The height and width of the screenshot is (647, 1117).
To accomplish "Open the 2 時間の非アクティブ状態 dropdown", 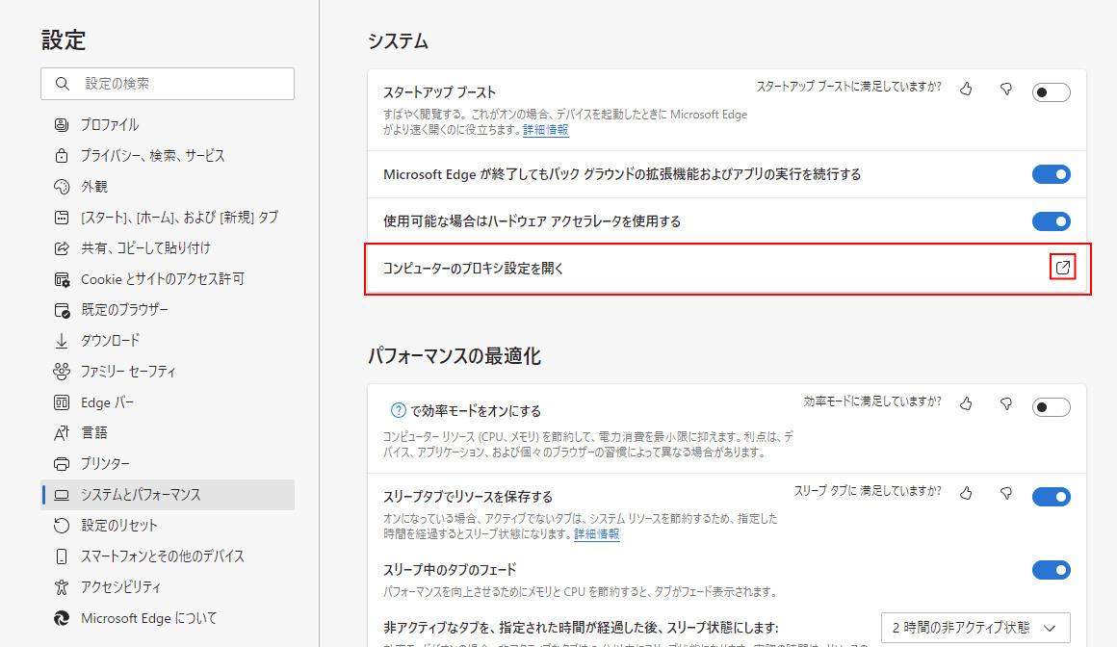I will (x=975, y=628).
